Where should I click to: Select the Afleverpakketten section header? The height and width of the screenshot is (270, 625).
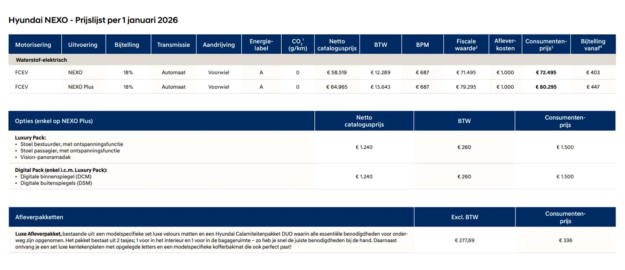(39, 217)
